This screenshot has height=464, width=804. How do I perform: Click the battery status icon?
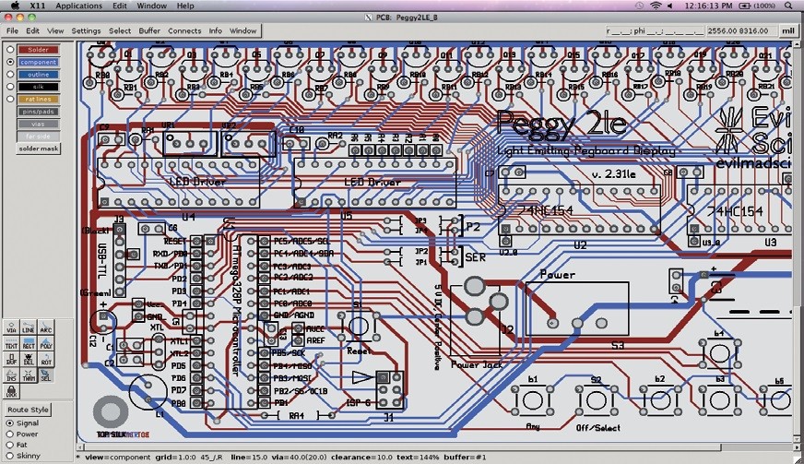tap(744, 6)
